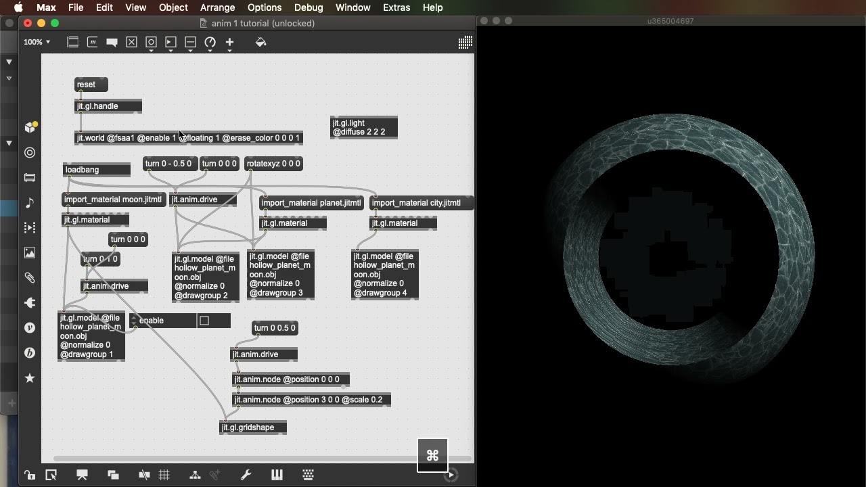The height and width of the screenshot is (487, 866).
Task: Open the Options menu
Action: coord(265,7)
